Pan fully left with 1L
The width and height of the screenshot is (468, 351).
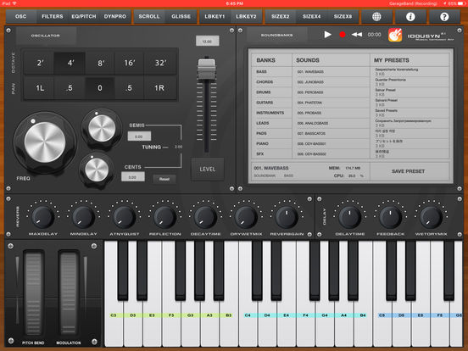pyautogui.click(x=40, y=88)
